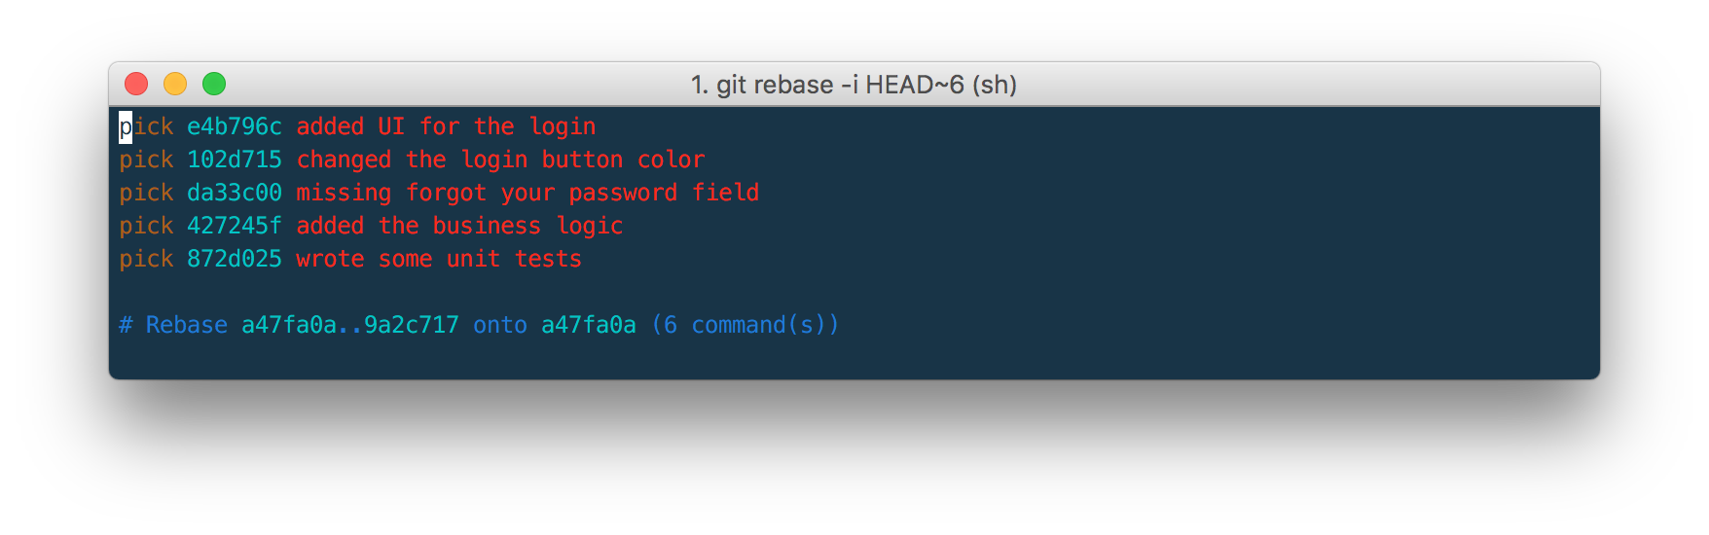Click the red close window button
This screenshot has width=1709, height=535.
[136, 85]
